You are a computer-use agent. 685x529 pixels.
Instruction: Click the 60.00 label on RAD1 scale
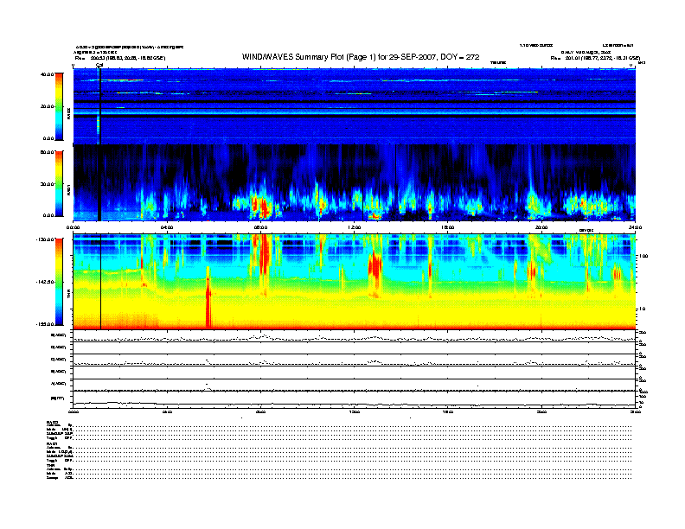point(47,152)
